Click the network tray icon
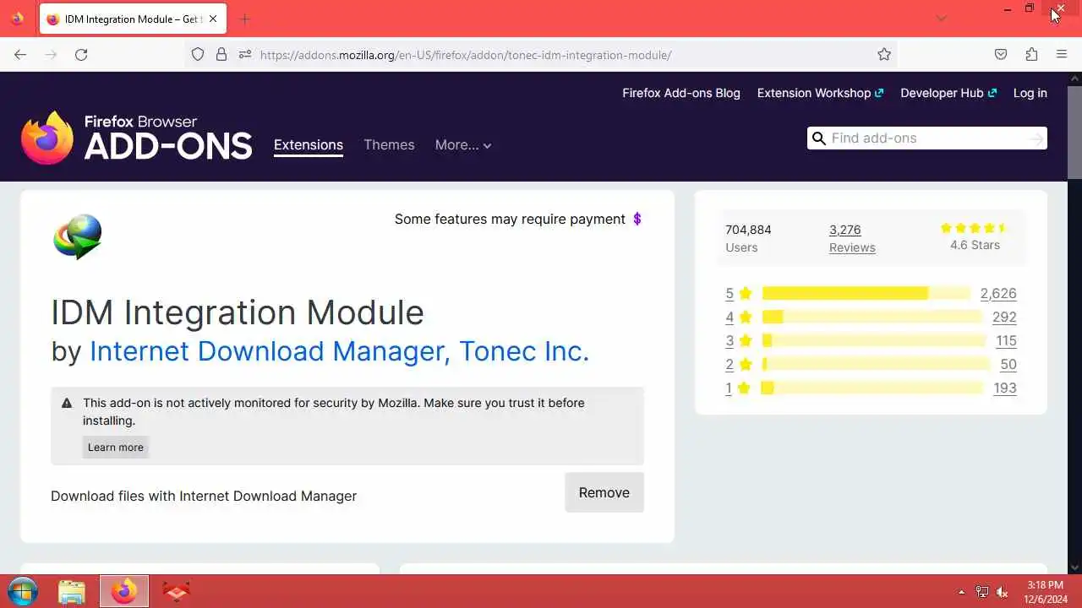The image size is (1082, 608). tap(982, 592)
